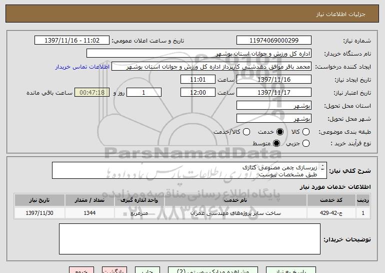Select the خدمت radio button
The image size is (385, 273).
280,132
